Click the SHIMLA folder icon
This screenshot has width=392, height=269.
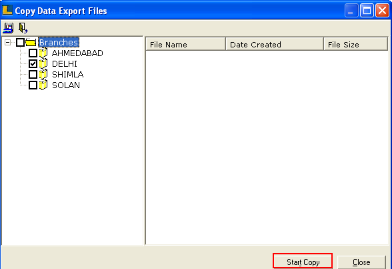[x=43, y=74]
